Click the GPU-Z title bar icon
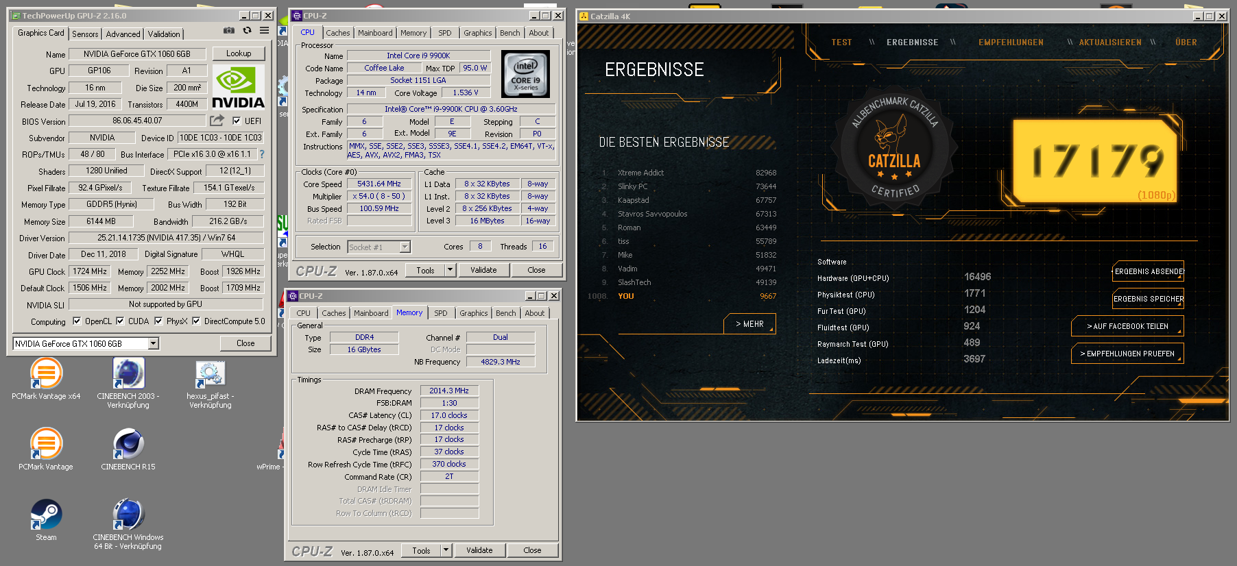Screen dimensions: 1237x566 [16, 16]
